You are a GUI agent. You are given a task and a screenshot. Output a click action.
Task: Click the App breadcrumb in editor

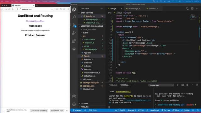pos(128,13)
